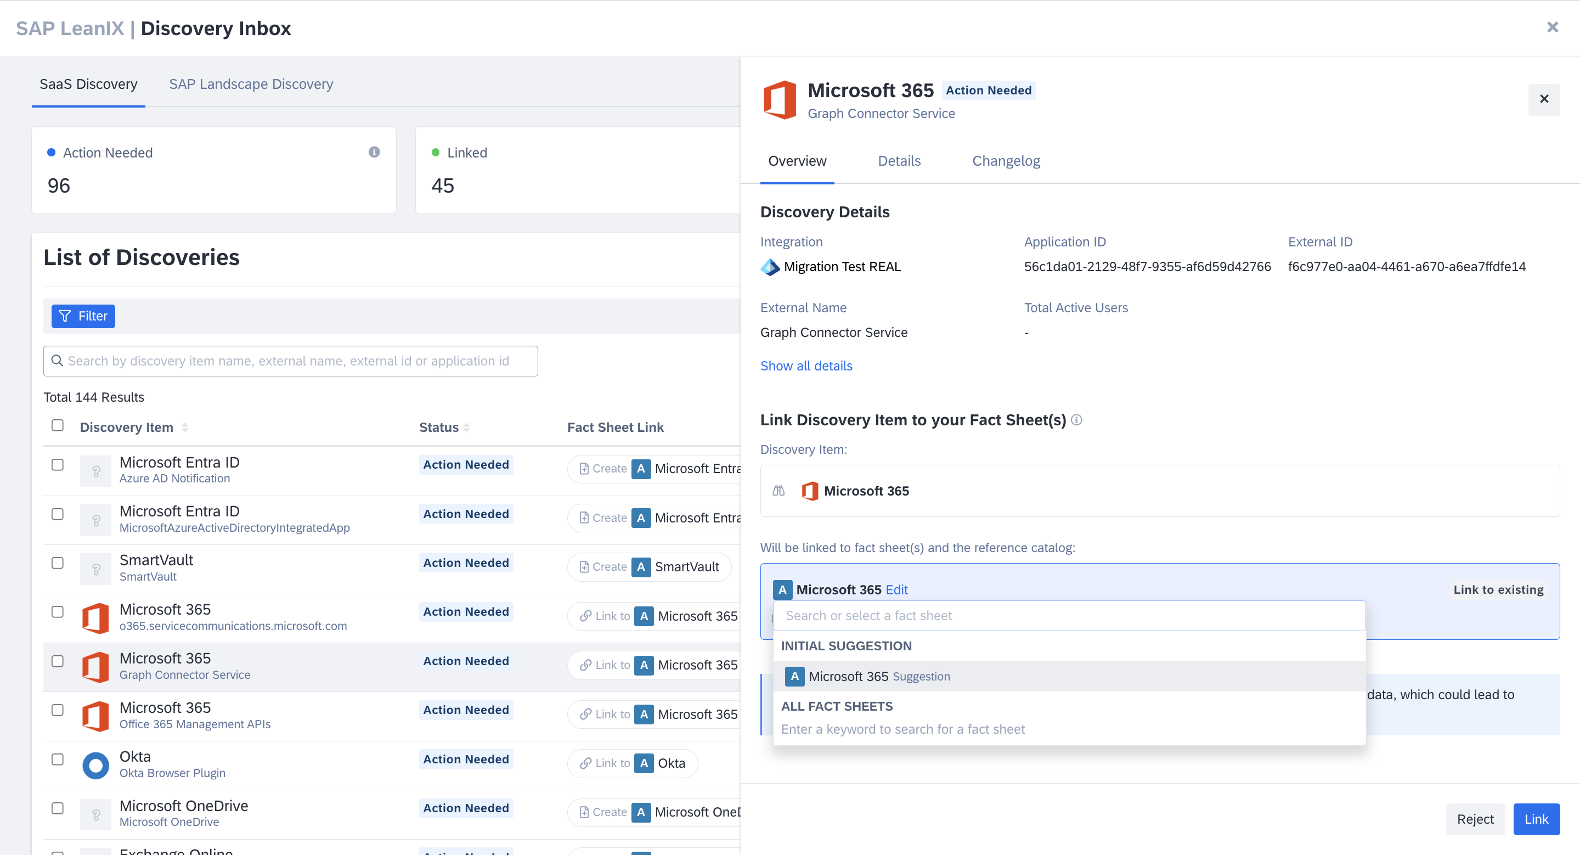Click the Linked summary card

coord(578,170)
